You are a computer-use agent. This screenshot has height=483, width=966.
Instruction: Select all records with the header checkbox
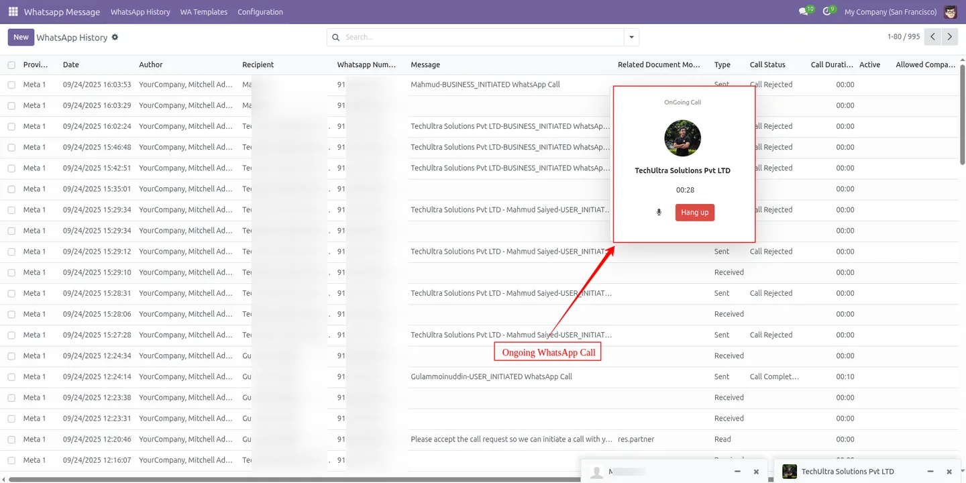(11, 65)
